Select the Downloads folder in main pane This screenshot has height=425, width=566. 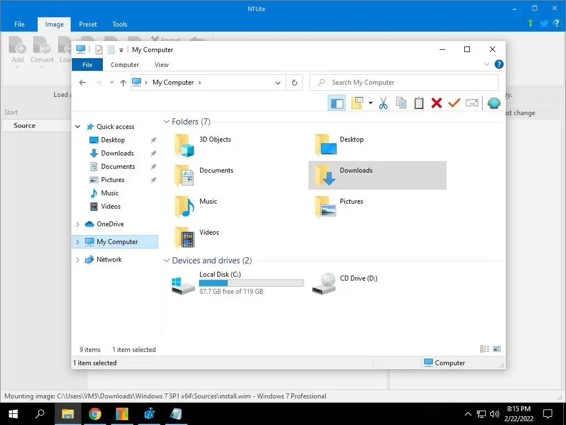(x=377, y=175)
